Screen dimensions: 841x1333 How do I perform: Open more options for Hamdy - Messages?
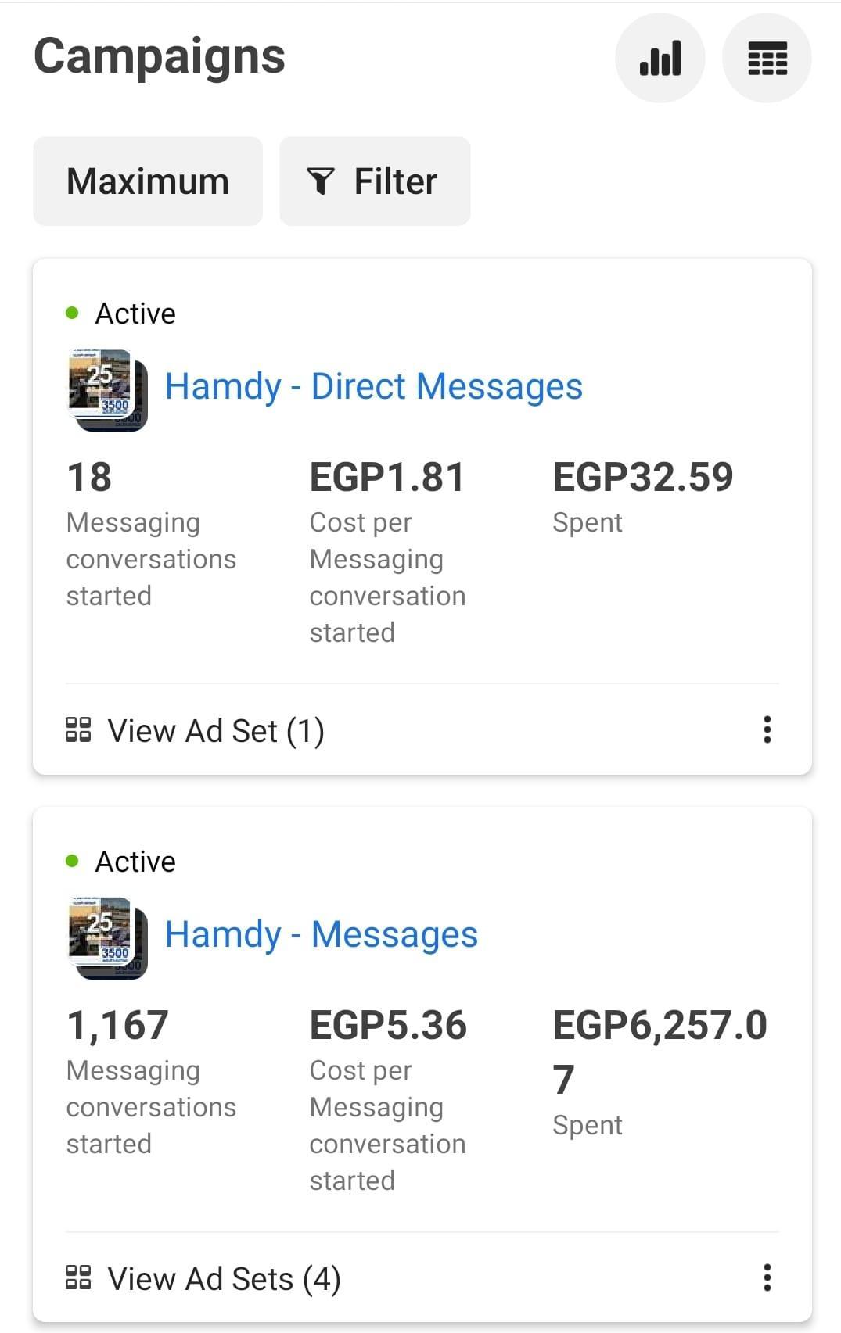pyautogui.click(x=767, y=1277)
